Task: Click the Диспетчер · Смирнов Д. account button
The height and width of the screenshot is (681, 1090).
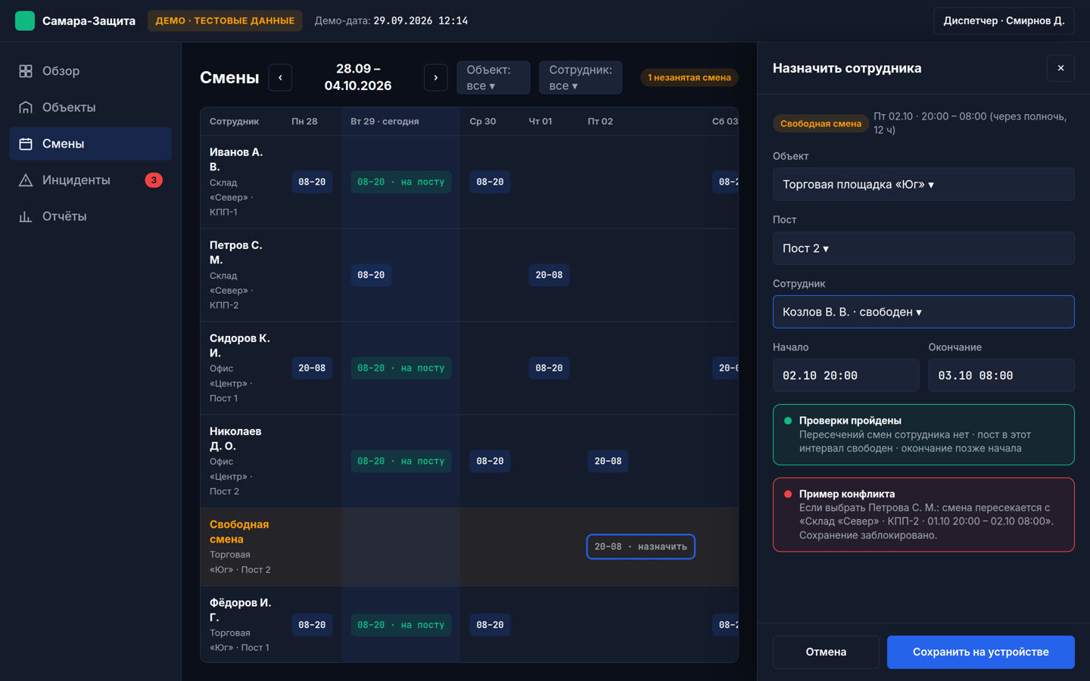Action: (1004, 20)
